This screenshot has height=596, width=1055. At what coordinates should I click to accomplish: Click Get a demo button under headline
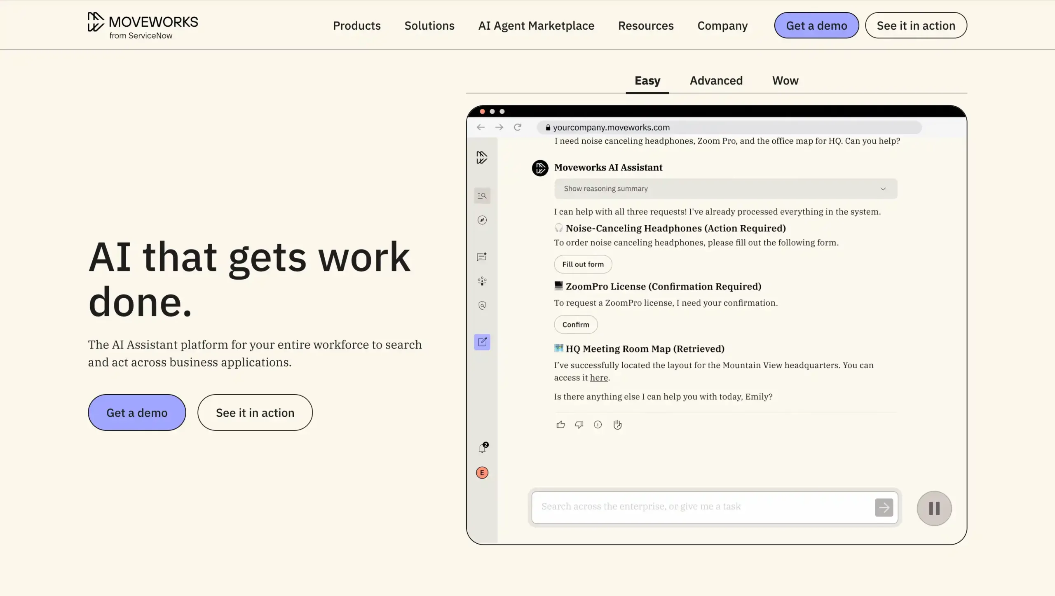(x=137, y=413)
